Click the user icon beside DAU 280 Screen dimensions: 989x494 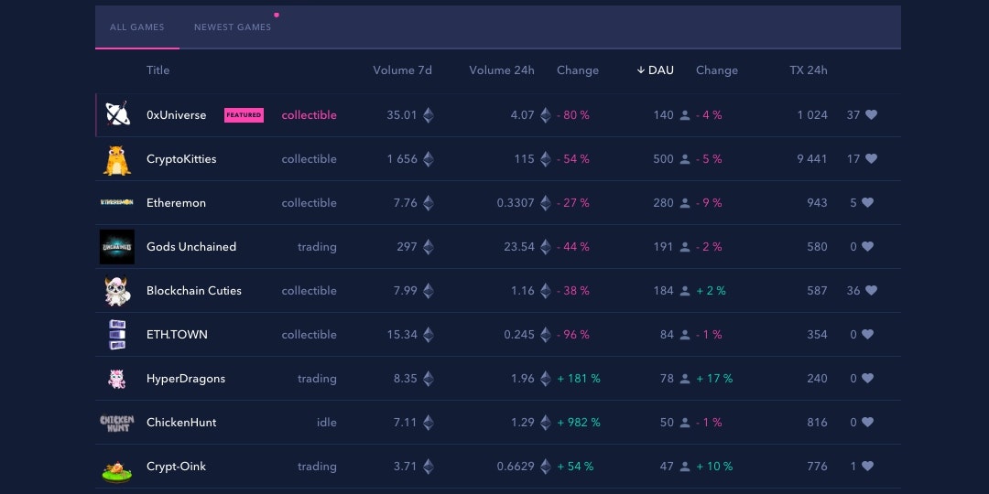click(685, 203)
